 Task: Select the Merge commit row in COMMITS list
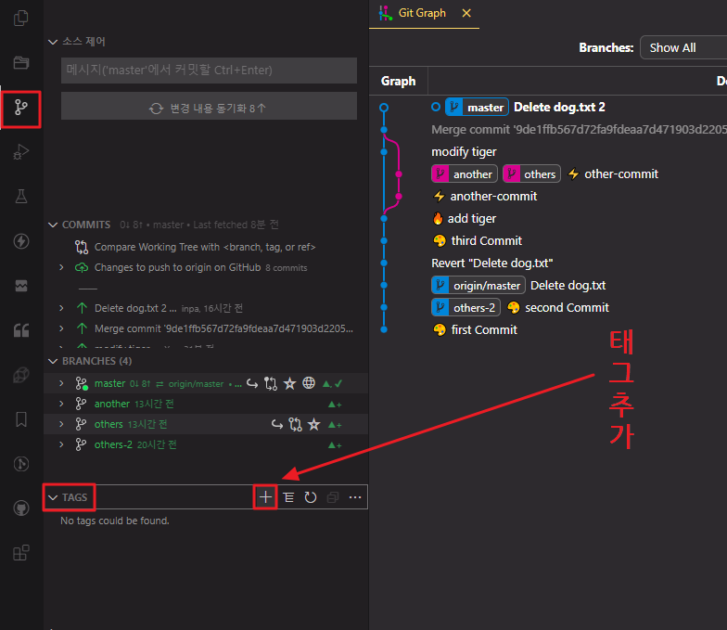coord(206,328)
